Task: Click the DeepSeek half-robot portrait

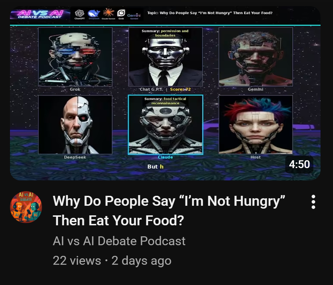Action: pyautogui.click(x=75, y=125)
